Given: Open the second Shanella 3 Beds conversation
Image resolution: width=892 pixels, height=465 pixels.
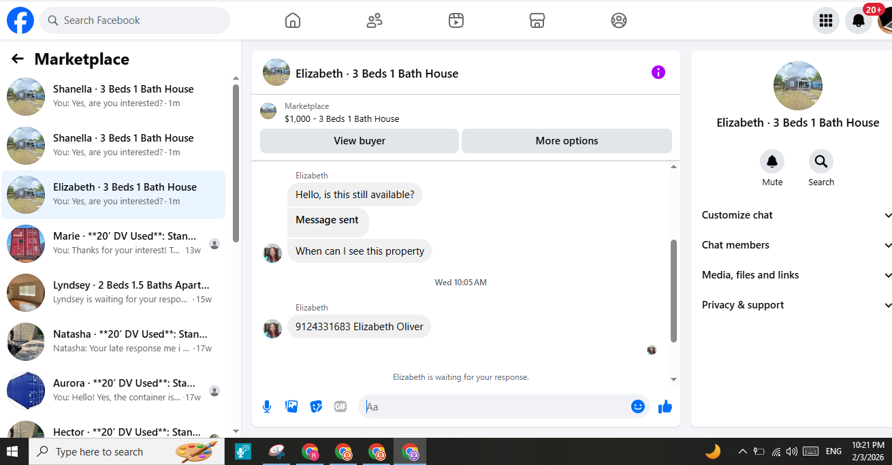Looking at the screenshot, I should click(x=114, y=146).
